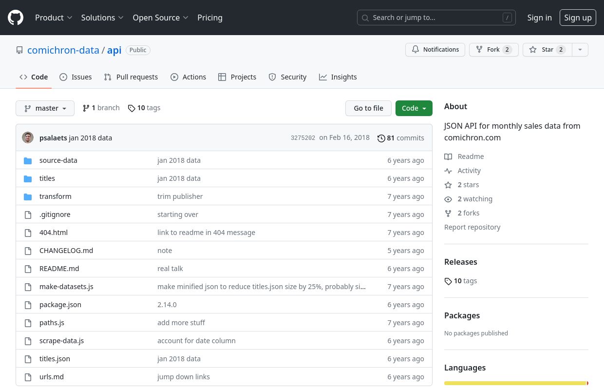Open the CHANGELOG.md file name
The height and width of the screenshot is (390, 604).
(66, 251)
